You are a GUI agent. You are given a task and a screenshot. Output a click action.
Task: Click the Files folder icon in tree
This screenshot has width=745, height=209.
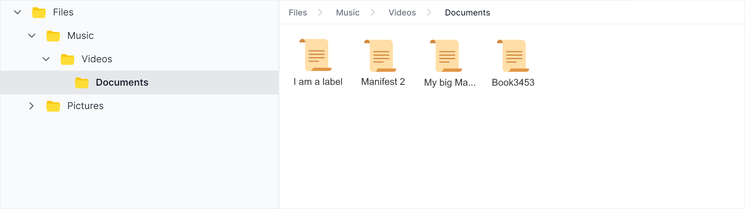click(39, 13)
